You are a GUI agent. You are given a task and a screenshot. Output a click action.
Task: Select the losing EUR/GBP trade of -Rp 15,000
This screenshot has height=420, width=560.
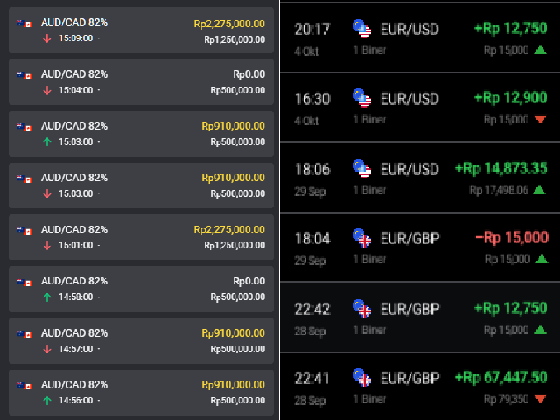pyautogui.click(x=420, y=247)
